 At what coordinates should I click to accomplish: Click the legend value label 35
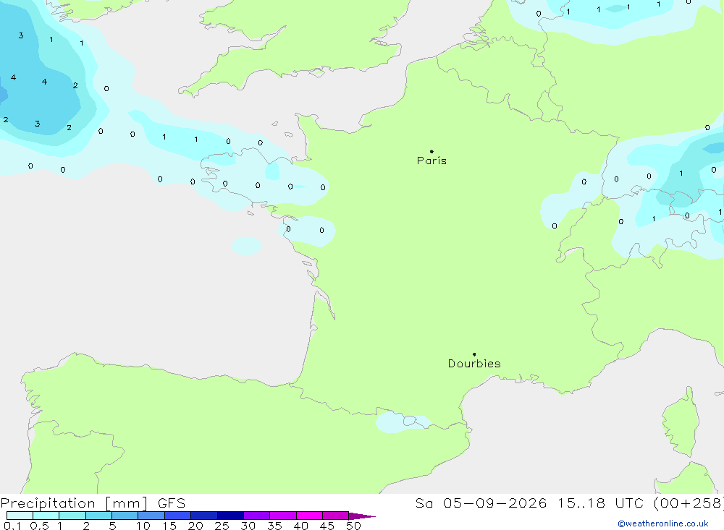tap(274, 526)
